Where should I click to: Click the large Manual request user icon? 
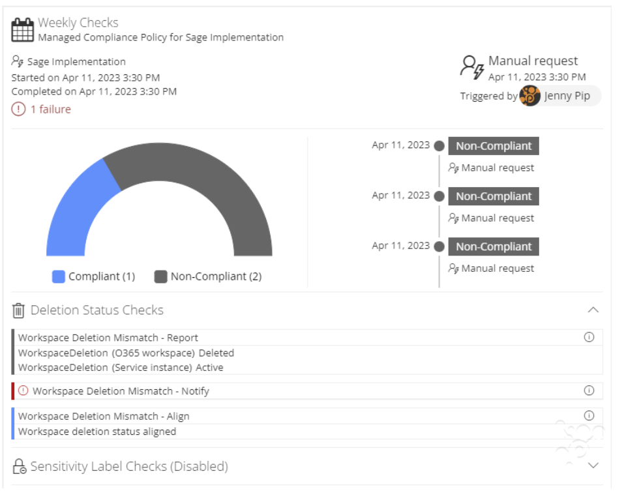472,67
